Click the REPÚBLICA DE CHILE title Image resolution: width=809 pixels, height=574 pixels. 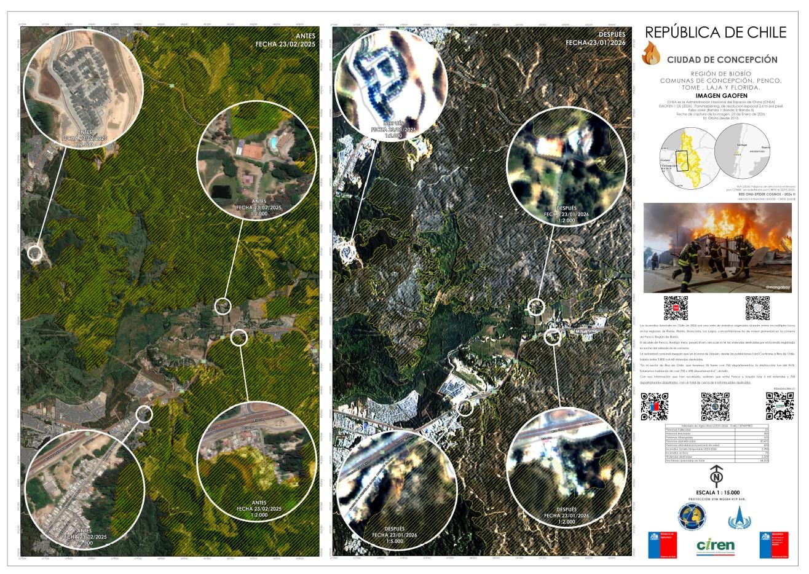[x=716, y=32]
